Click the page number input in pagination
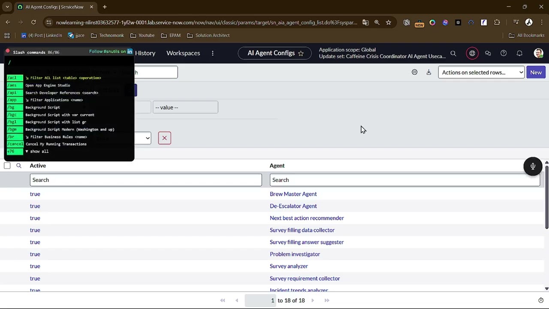Image resolution: width=549 pixels, height=309 pixels. click(x=260, y=300)
